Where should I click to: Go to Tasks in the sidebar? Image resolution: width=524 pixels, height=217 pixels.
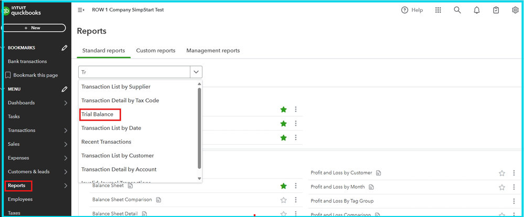pos(14,116)
